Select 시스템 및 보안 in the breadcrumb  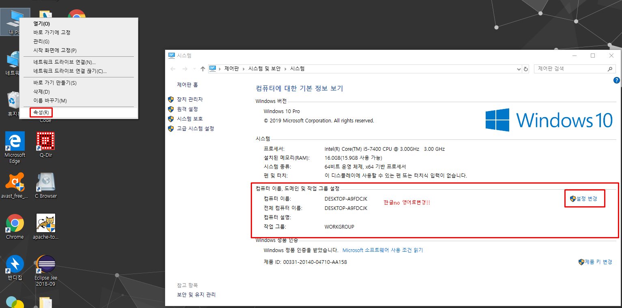(265, 69)
